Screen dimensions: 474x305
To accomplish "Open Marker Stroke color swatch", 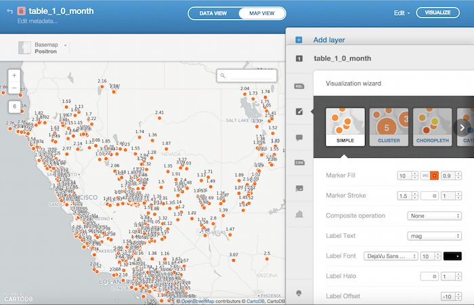I will coord(429,196).
